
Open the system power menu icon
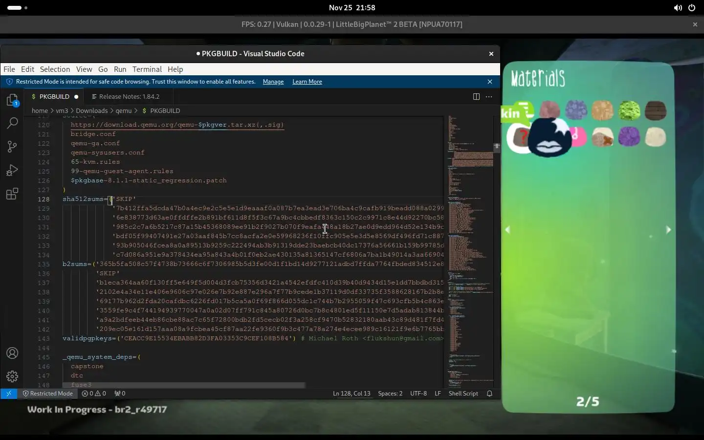(x=692, y=8)
